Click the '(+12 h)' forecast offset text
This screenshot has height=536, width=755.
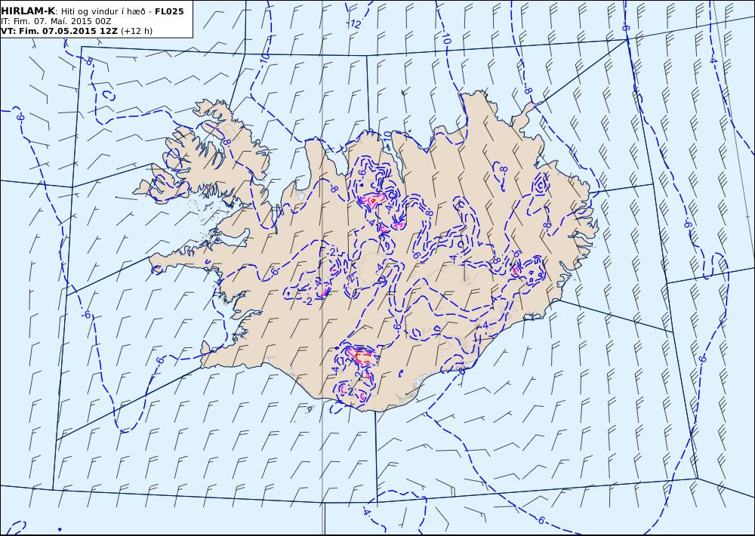136,31
